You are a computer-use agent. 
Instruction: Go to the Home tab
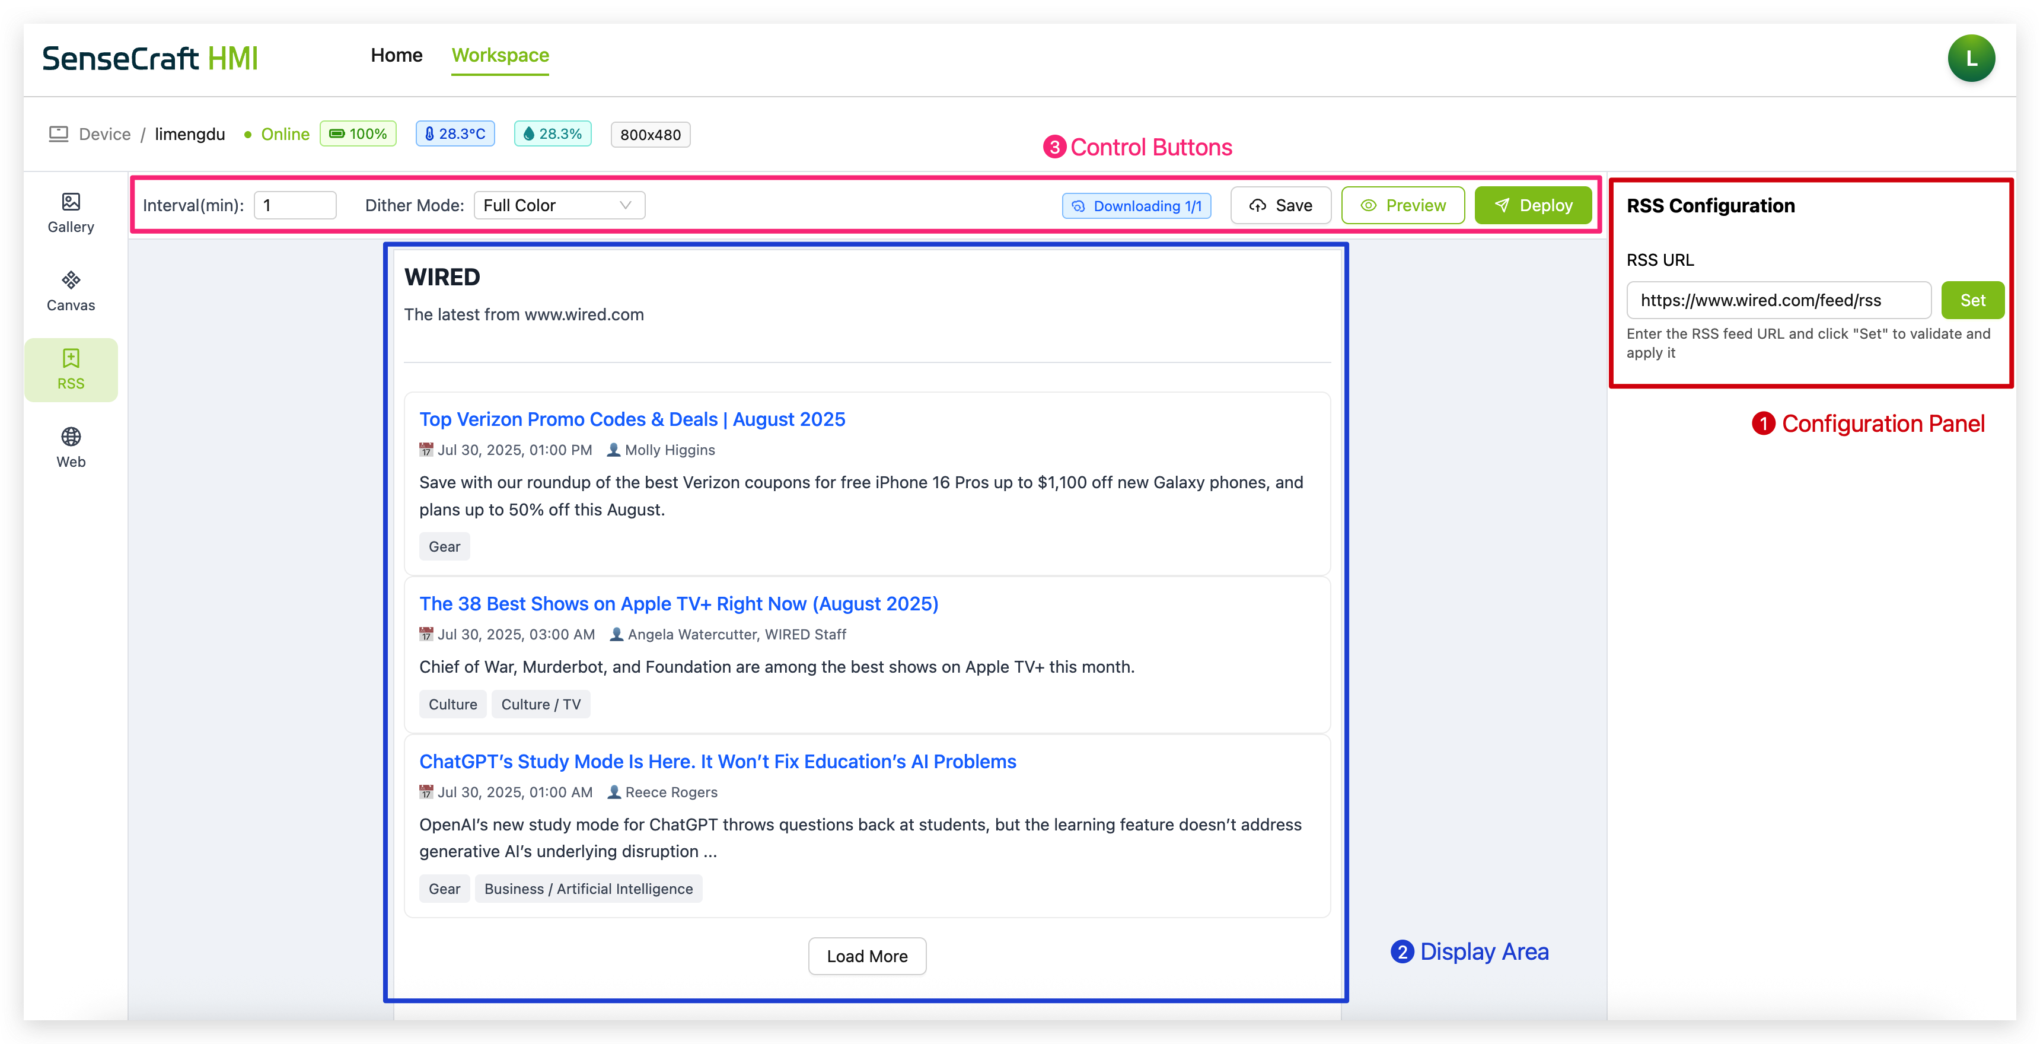click(396, 55)
